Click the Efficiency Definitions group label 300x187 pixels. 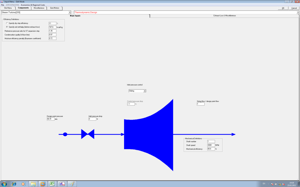[11, 19]
